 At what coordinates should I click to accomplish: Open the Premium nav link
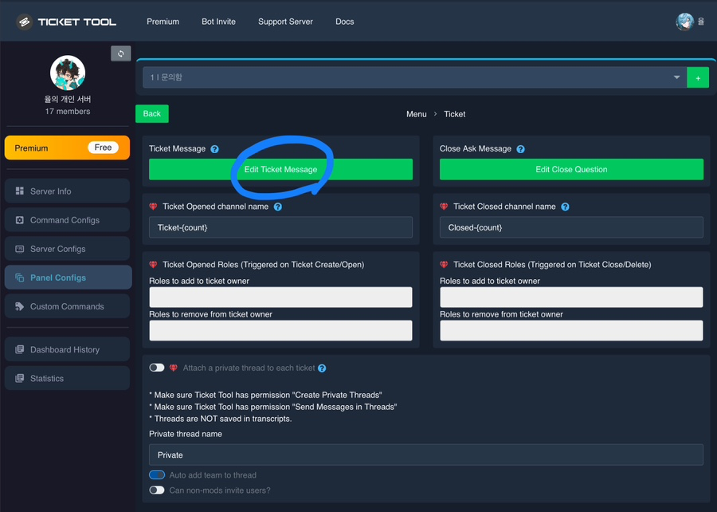pyautogui.click(x=163, y=22)
